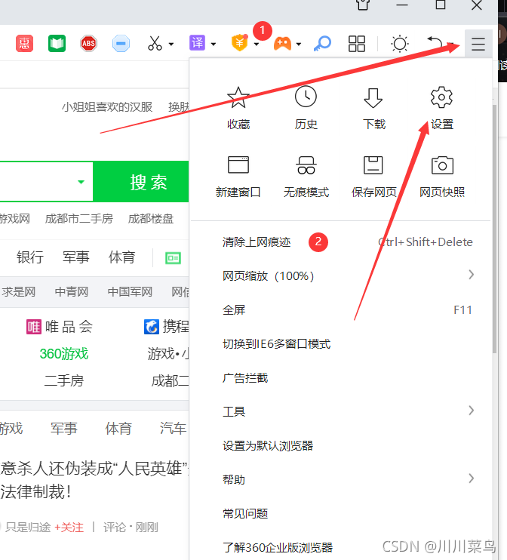This screenshot has width=507, height=560.
Task: Click the orange game controller icon
Action: (x=282, y=44)
